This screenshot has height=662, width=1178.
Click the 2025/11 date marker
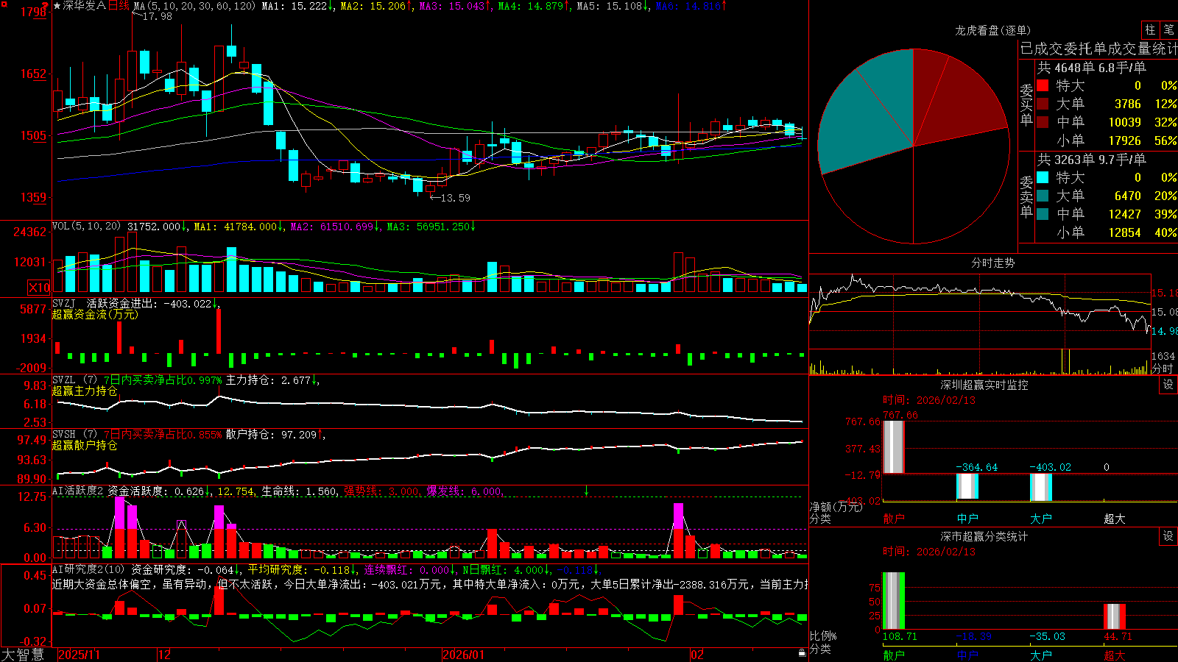[x=79, y=655]
